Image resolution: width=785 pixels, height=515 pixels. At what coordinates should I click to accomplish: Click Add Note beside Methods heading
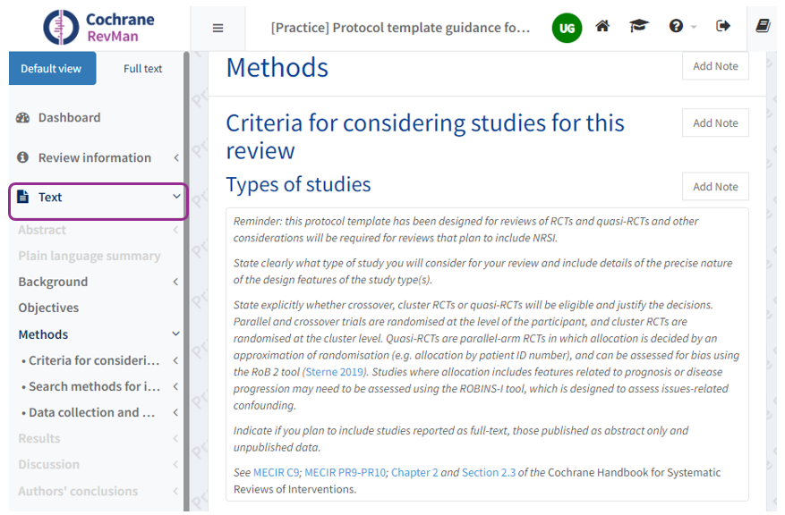[x=715, y=66]
